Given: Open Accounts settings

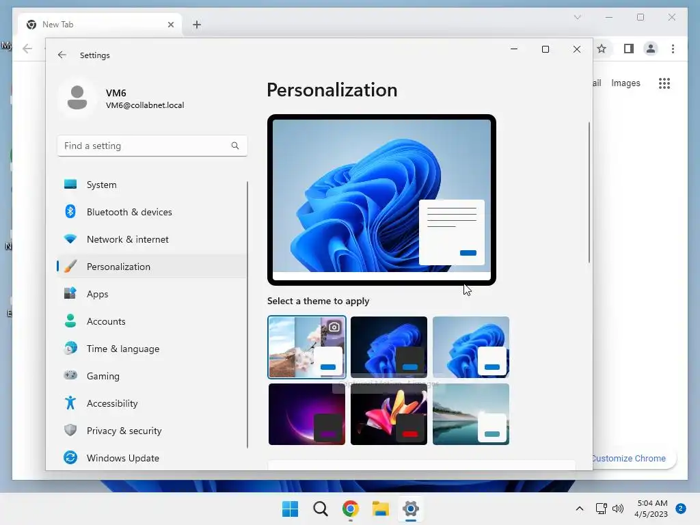Looking at the screenshot, I should [152, 321].
